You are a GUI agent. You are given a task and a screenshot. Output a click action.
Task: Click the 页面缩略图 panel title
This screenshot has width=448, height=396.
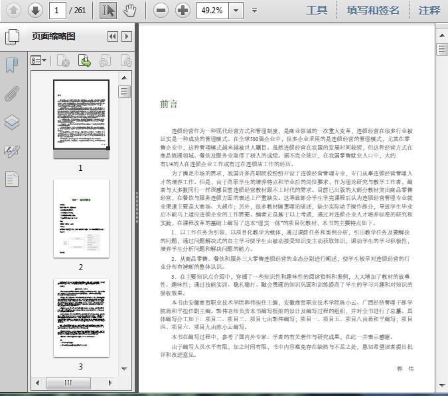[54, 36]
